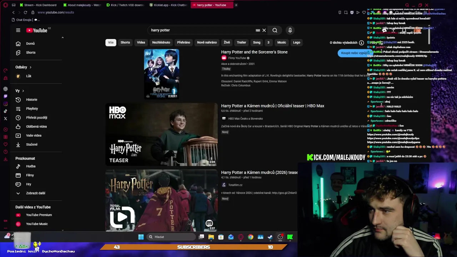This screenshot has width=457, height=257.
Task: Select the Živě filter chip
Action: coord(227,42)
